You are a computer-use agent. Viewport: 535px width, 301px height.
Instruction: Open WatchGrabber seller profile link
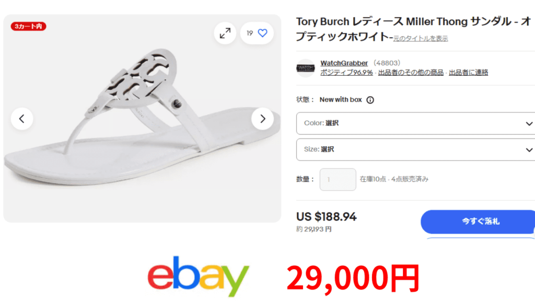click(344, 63)
